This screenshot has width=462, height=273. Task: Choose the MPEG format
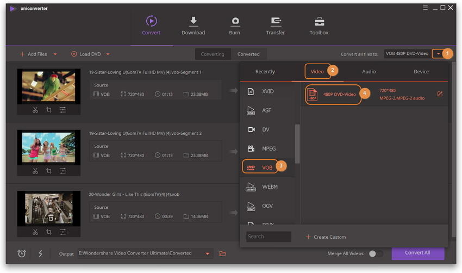click(x=267, y=148)
